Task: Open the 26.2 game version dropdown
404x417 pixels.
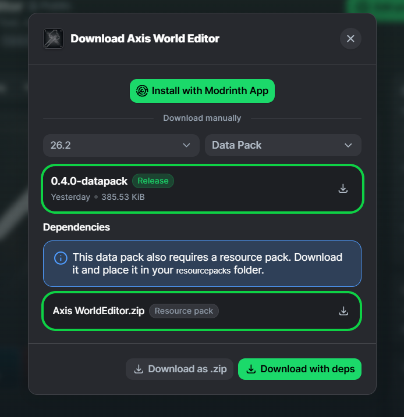Action: tap(121, 145)
